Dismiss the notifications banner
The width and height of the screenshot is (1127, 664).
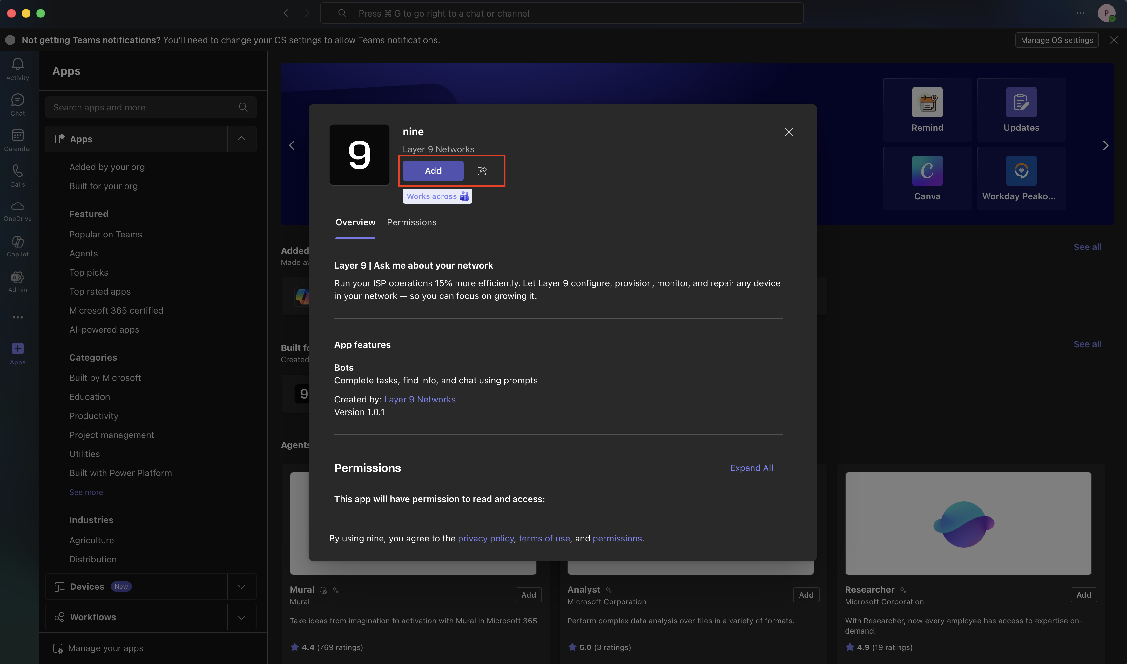(1115, 40)
